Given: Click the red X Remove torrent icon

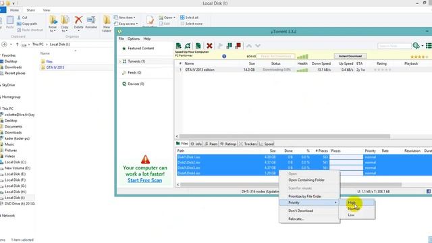Looking at the screenshot, I should (209, 46).
